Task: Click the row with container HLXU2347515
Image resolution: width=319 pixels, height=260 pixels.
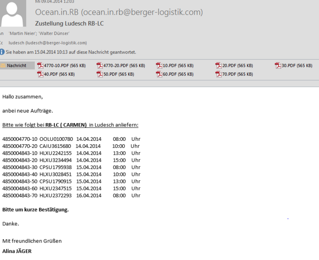Action: 71,188
